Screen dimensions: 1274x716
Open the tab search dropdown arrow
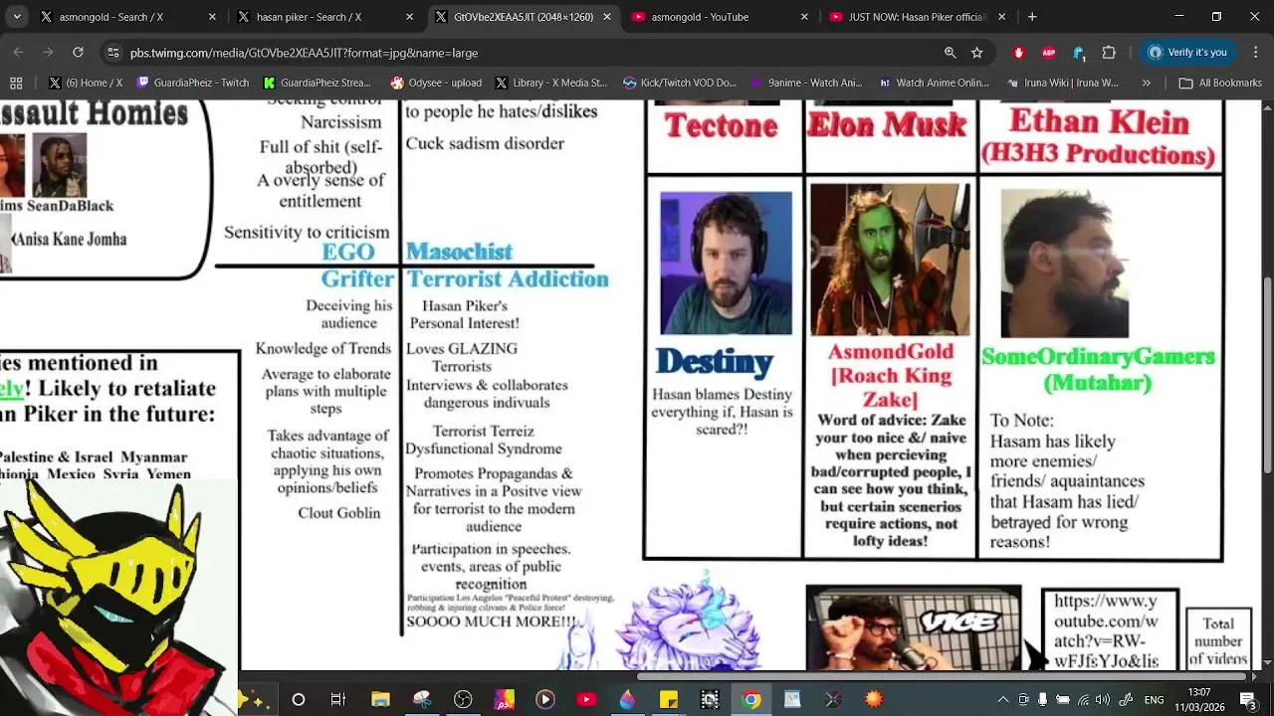click(17, 17)
